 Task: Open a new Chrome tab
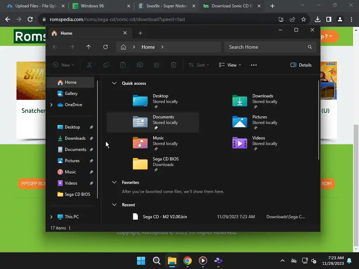(272, 6)
